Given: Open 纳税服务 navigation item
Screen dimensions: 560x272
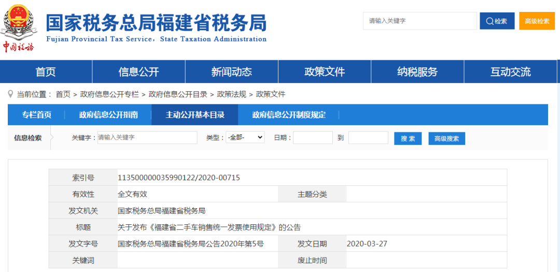Looking at the screenshot, I should pyautogui.click(x=417, y=72).
